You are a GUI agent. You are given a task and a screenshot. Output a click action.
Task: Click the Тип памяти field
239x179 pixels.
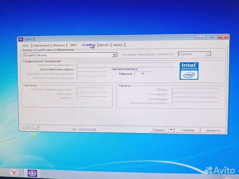tap(195, 94)
